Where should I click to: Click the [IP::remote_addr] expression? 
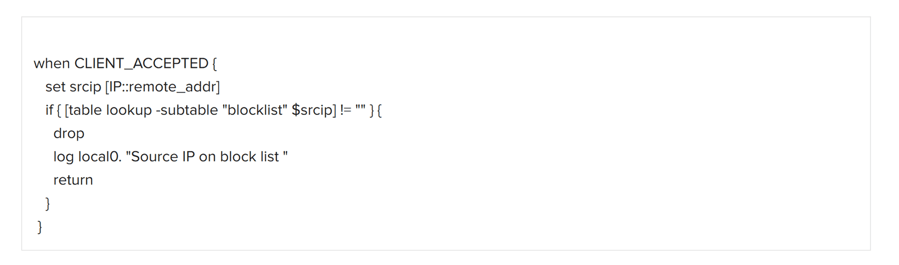tap(162, 87)
